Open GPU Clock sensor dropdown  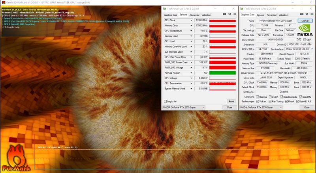[191, 20]
